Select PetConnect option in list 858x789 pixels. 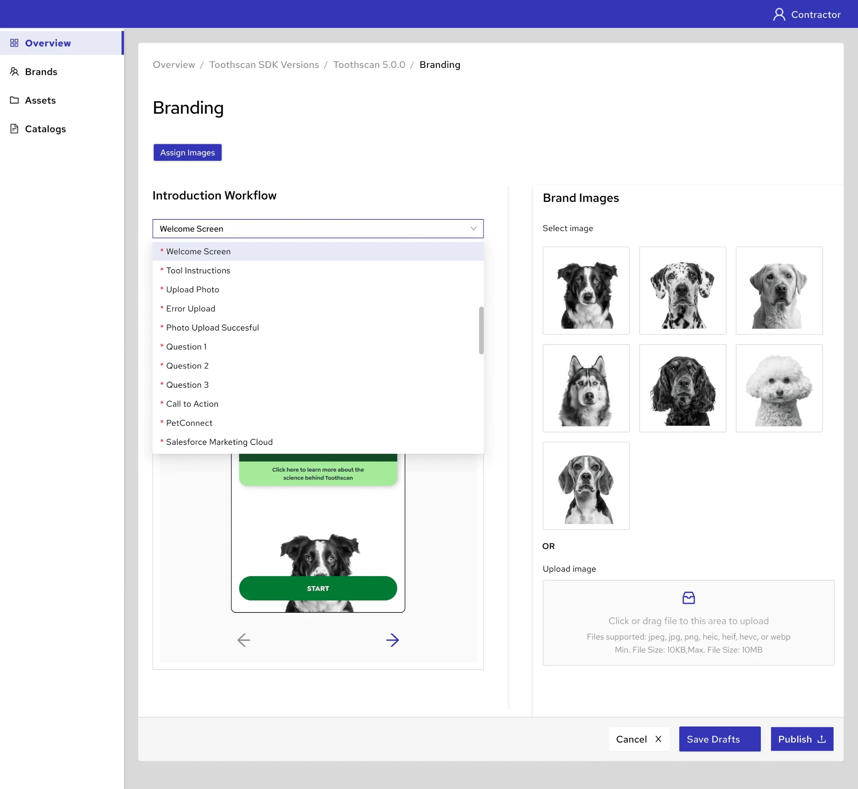318,423
